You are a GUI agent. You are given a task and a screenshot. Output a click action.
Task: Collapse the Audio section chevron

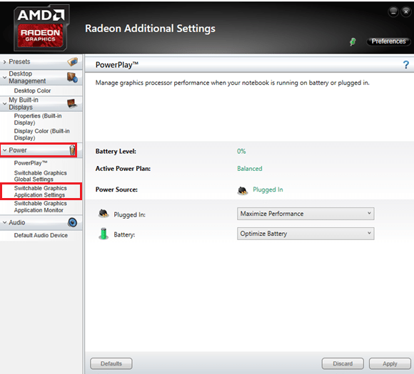(4, 222)
